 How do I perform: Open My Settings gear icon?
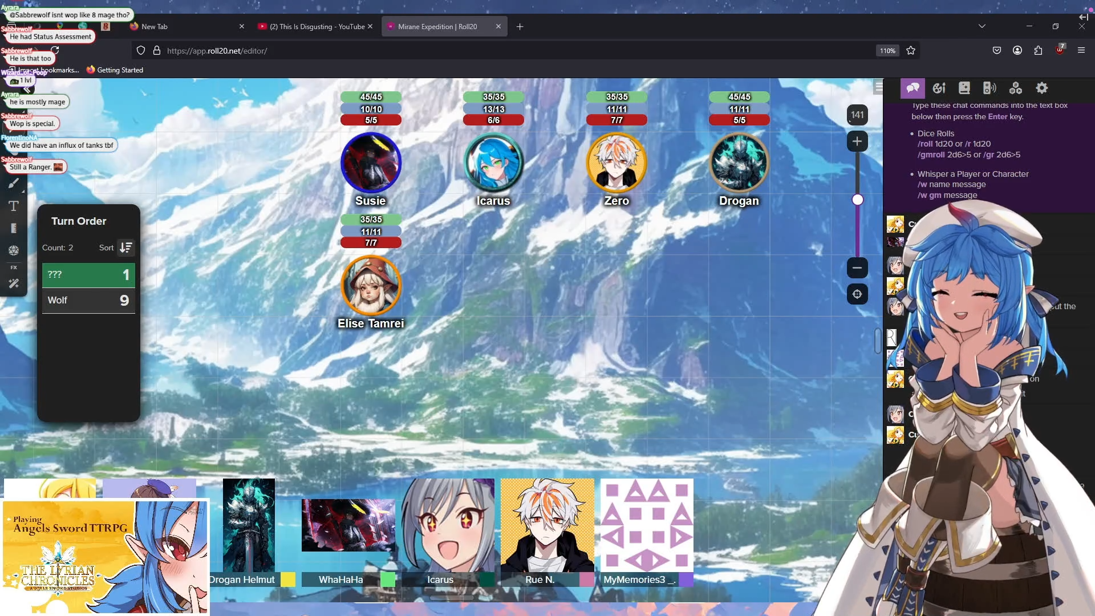click(1042, 88)
